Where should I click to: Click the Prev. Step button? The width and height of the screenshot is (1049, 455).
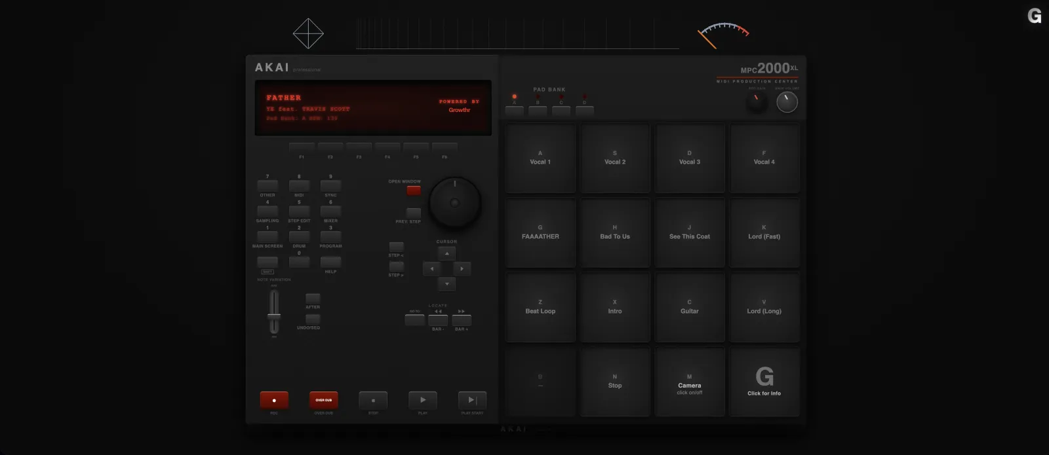[x=414, y=213]
